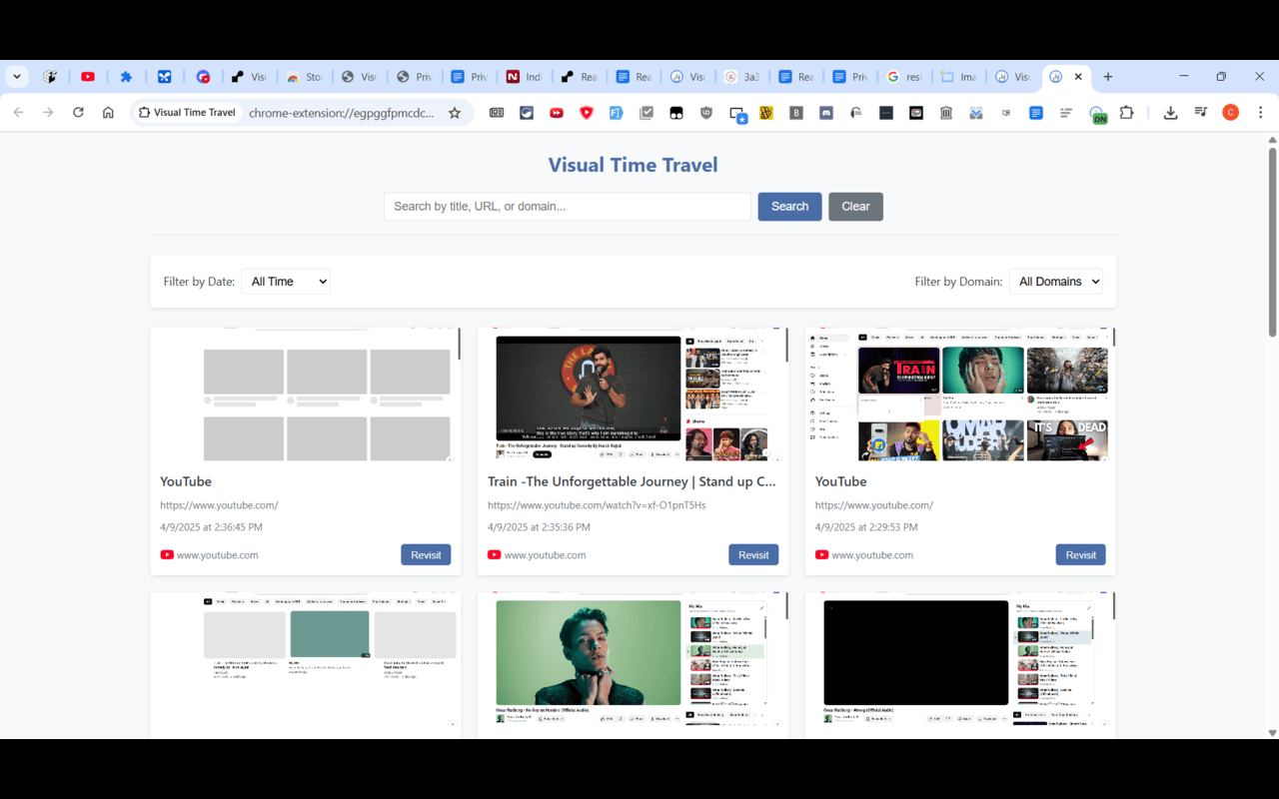The height and width of the screenshot is (799, 1279).
Task: Open the YouTube home feed thumbnail from 2:29:53 PM
Action: [960, 395]
